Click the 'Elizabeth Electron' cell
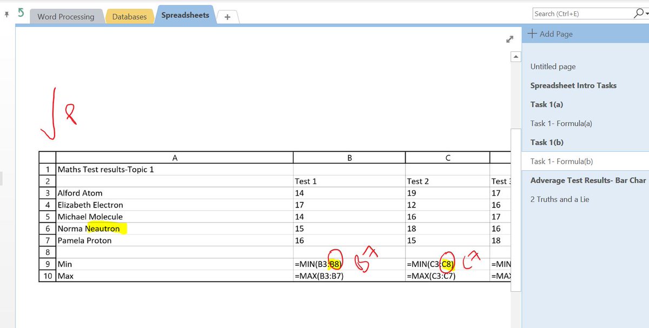 (x=174, y=205)
